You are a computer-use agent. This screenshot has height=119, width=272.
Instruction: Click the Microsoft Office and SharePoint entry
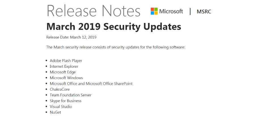click(91, 84)
